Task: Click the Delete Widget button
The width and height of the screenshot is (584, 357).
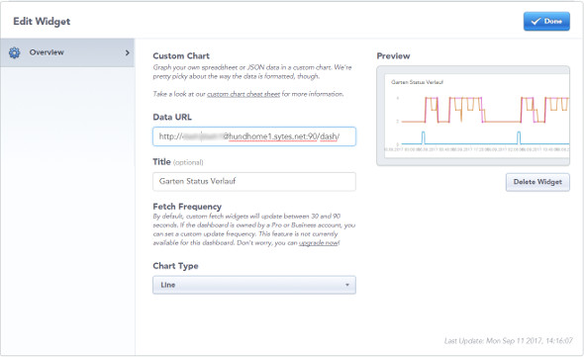Action: coord(537,182)
